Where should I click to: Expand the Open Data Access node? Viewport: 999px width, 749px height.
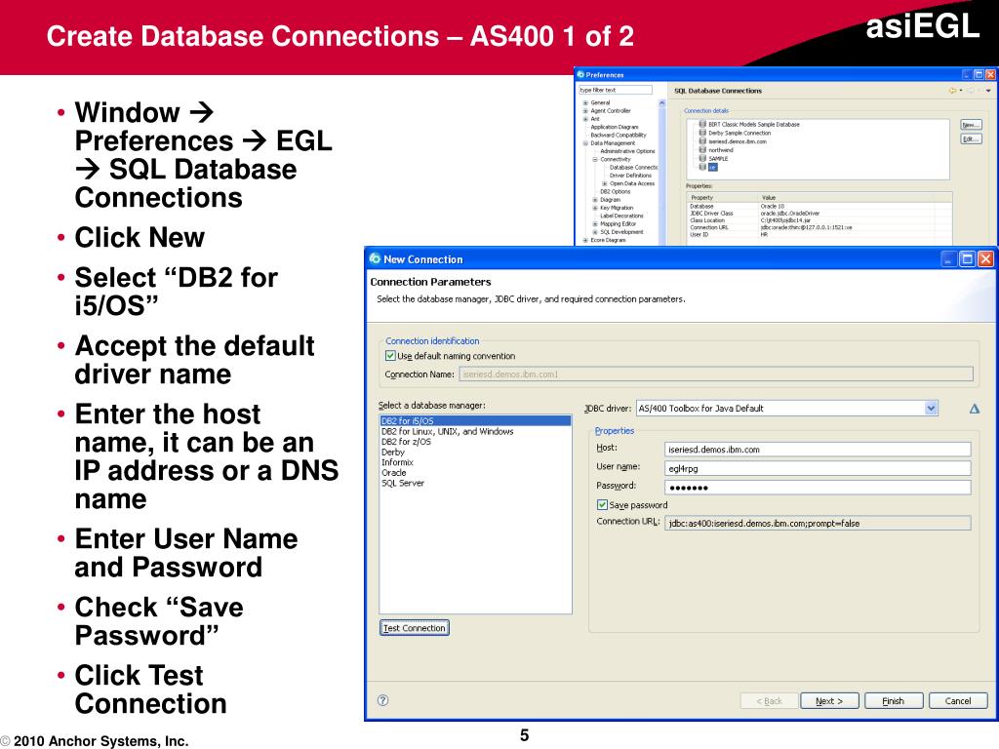605,183
